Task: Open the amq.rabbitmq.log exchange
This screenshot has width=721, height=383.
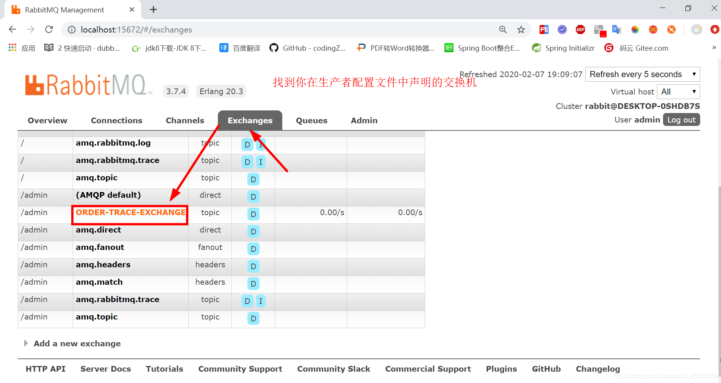Action: [x=113, y=143]
